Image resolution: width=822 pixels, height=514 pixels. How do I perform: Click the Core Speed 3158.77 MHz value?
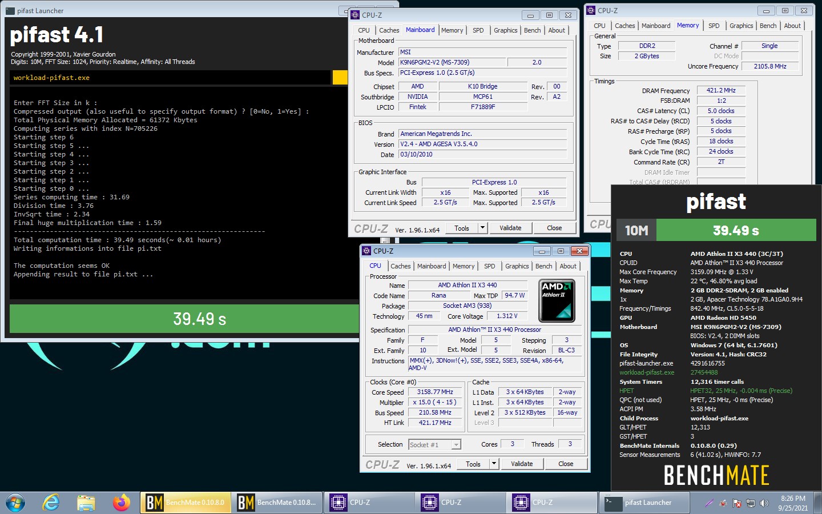[435, 392]
